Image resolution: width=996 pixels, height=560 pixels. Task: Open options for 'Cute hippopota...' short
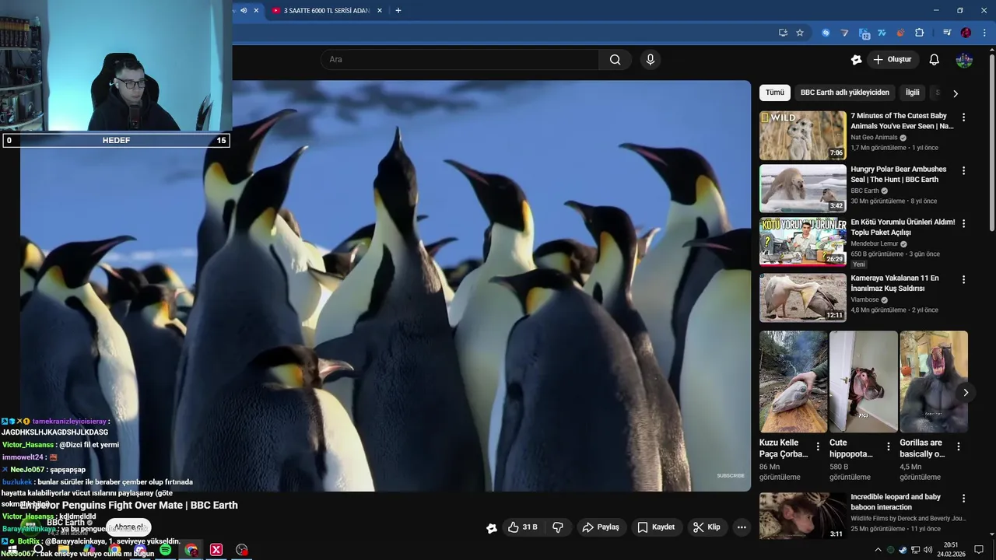[x=889, y=446]
